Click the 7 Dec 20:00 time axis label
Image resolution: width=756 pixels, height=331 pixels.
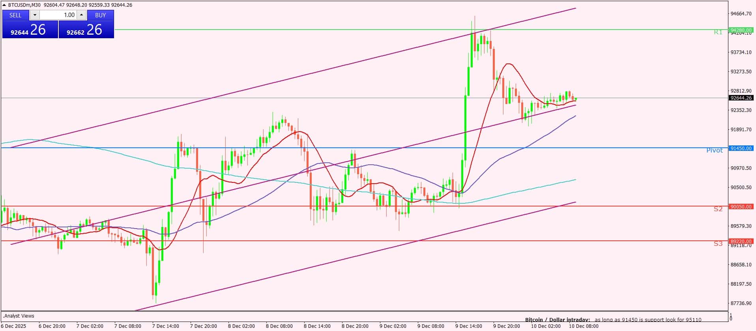point(204,326)
